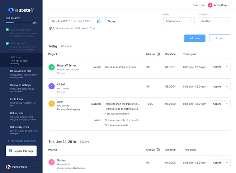Click the 05:00:04 duration value
This screenshot has height=173, width=236.
(x=170, y=86)
